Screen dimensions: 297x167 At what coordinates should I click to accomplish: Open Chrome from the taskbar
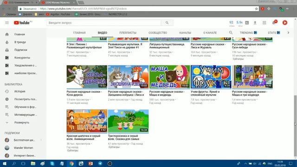coord(71,163)
